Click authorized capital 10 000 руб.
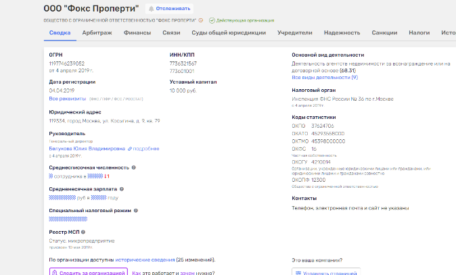The image size is (456, 275). click(183, 91)
